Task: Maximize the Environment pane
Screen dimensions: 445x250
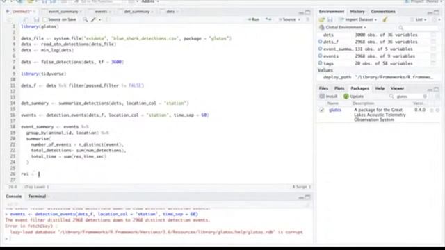Action: [437, 12]
